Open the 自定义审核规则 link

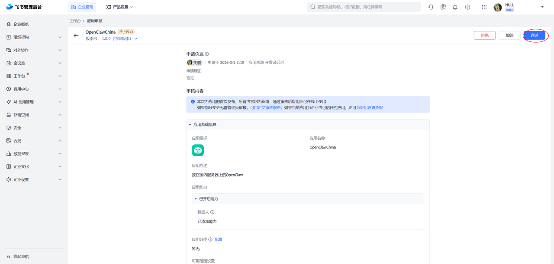pyautogui.click(x=267, y=108)
